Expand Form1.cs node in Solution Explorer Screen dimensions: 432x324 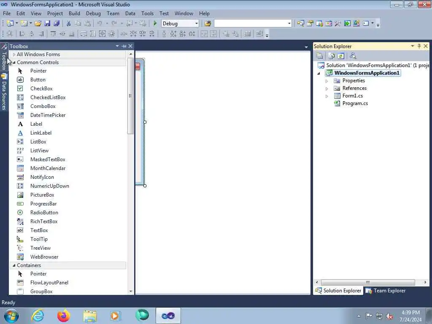tap(327, 96)
